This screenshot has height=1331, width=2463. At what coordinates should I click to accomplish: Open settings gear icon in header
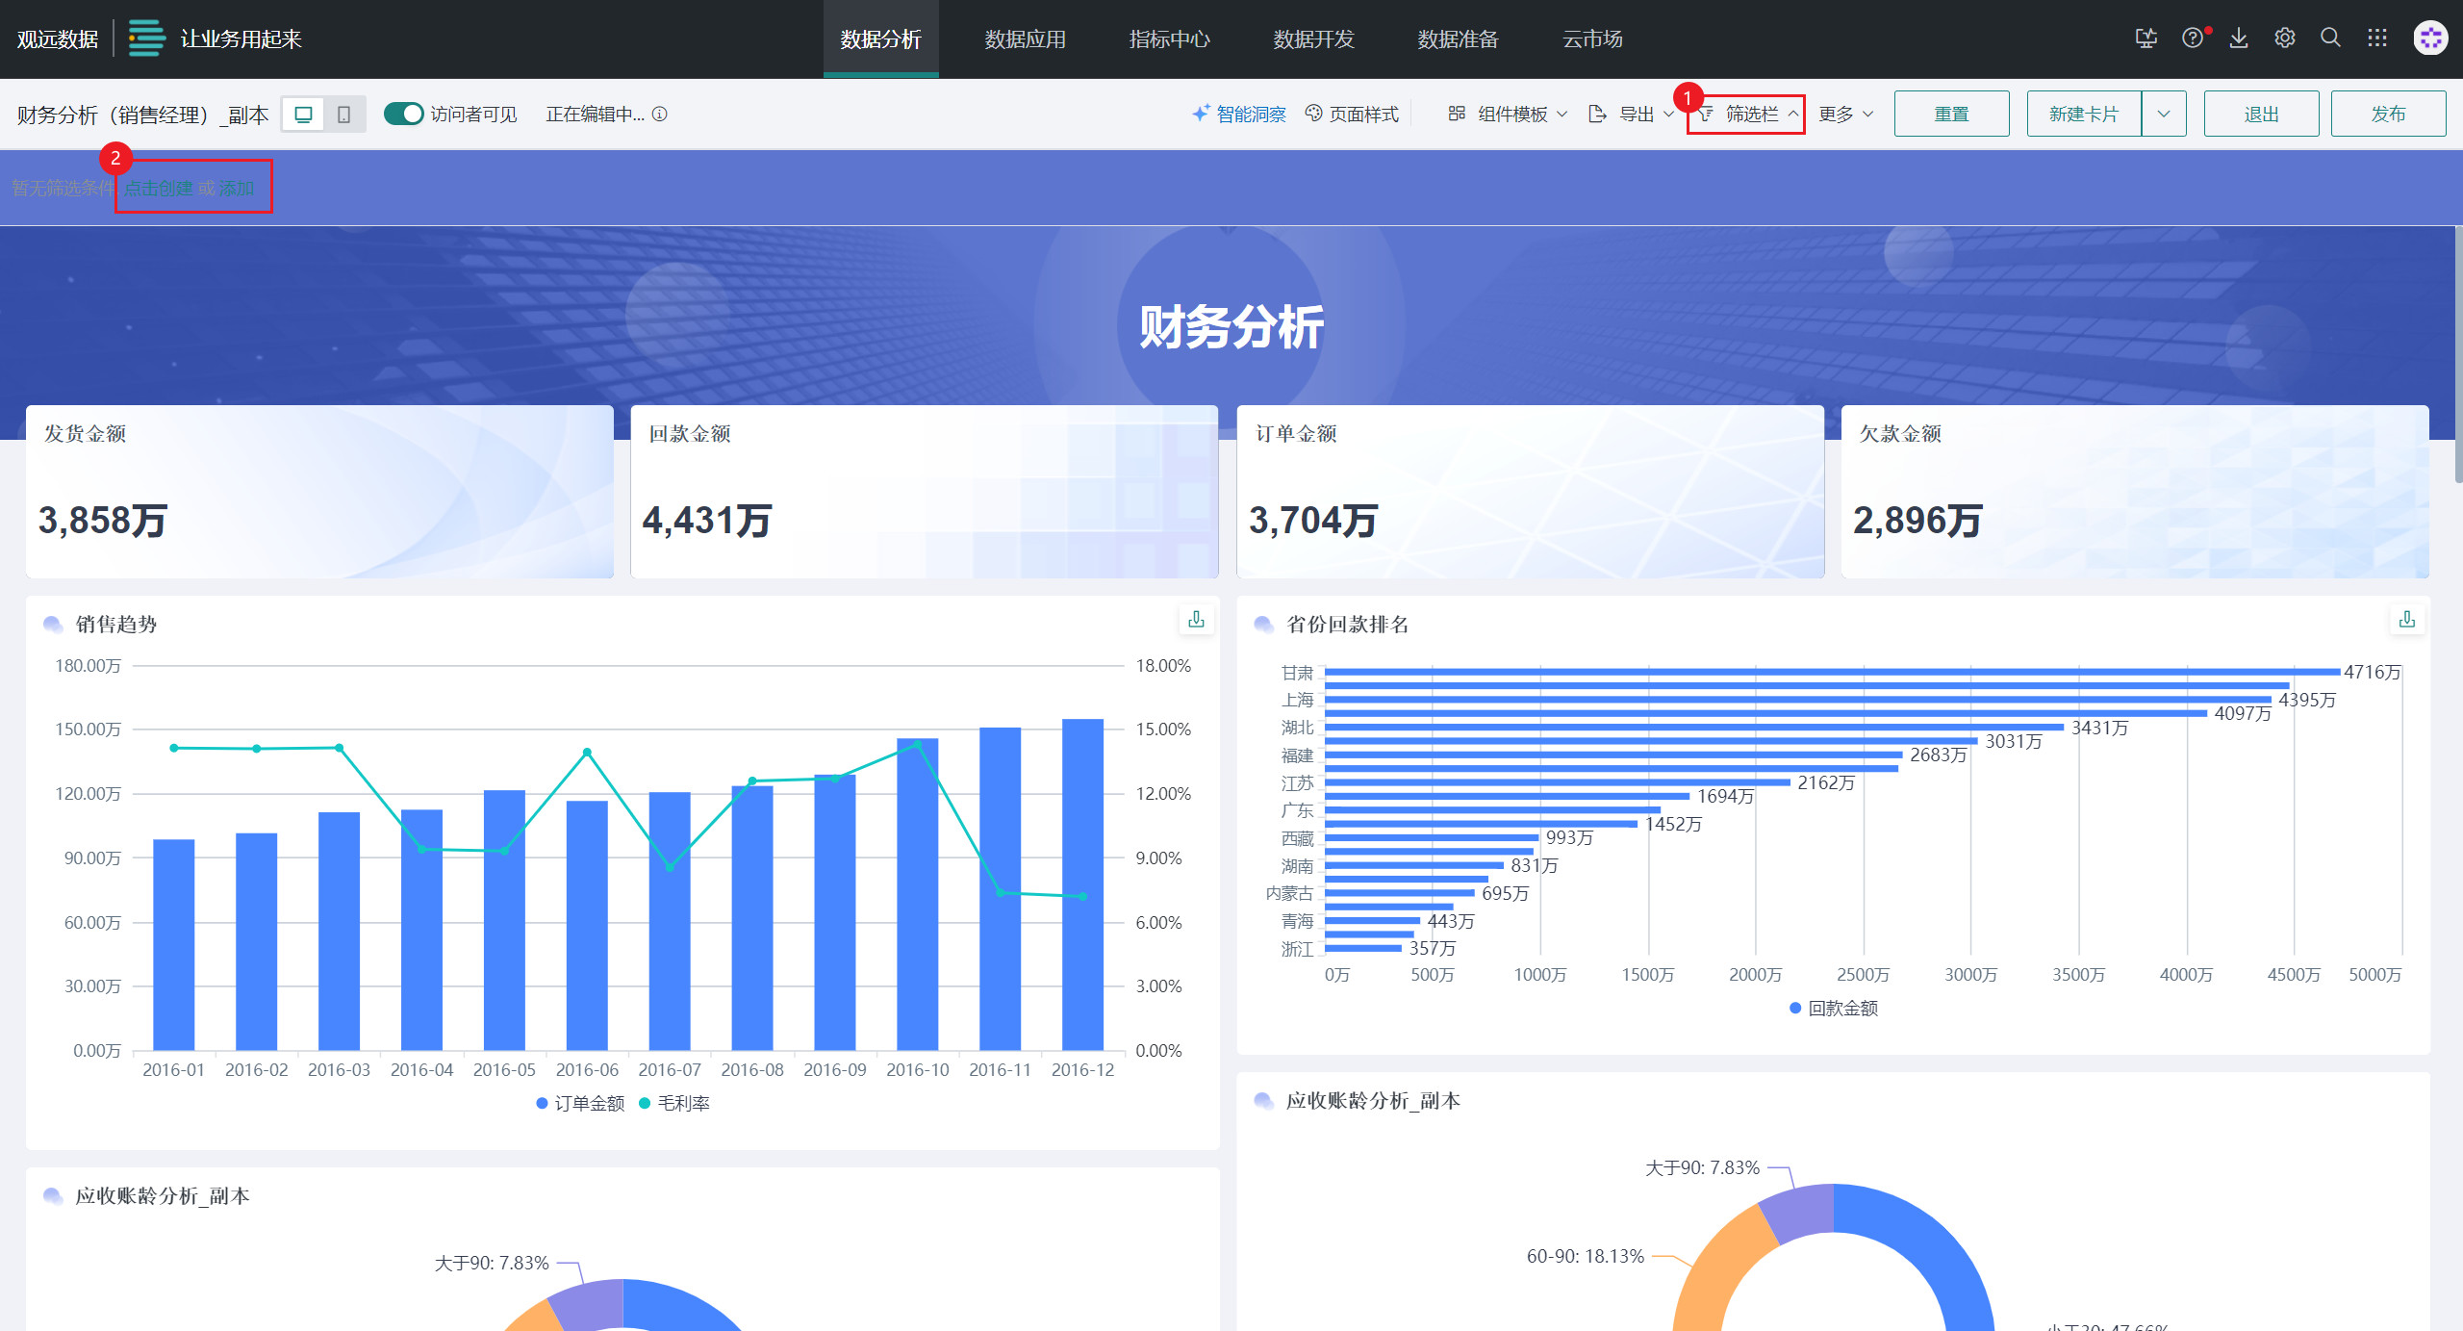click(x=2285, y=38)
